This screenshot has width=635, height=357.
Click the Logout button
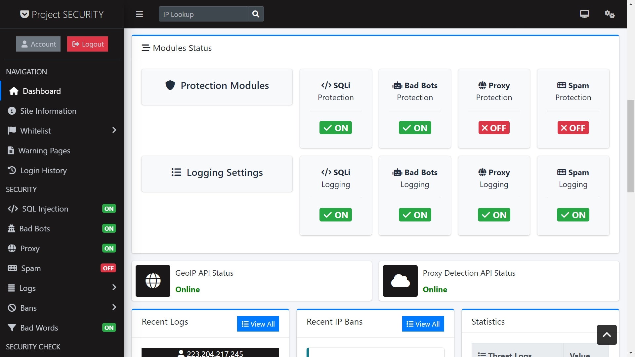pos(87,44)
